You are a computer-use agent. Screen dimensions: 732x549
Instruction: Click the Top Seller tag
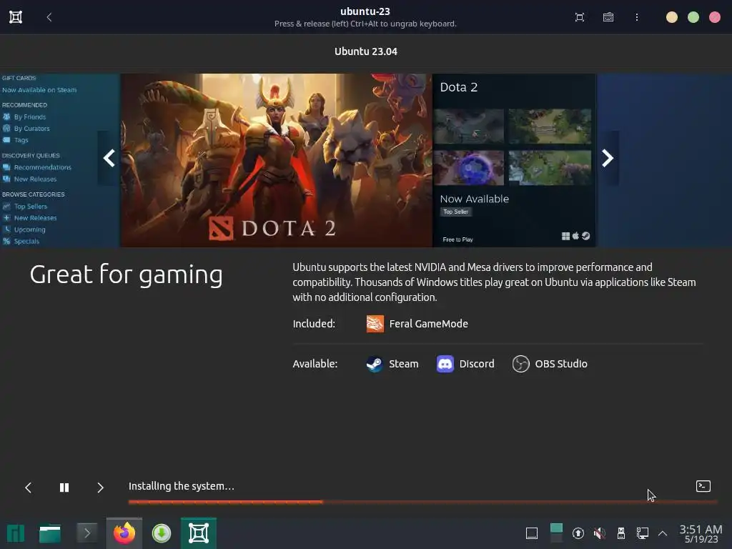(455, 212)
